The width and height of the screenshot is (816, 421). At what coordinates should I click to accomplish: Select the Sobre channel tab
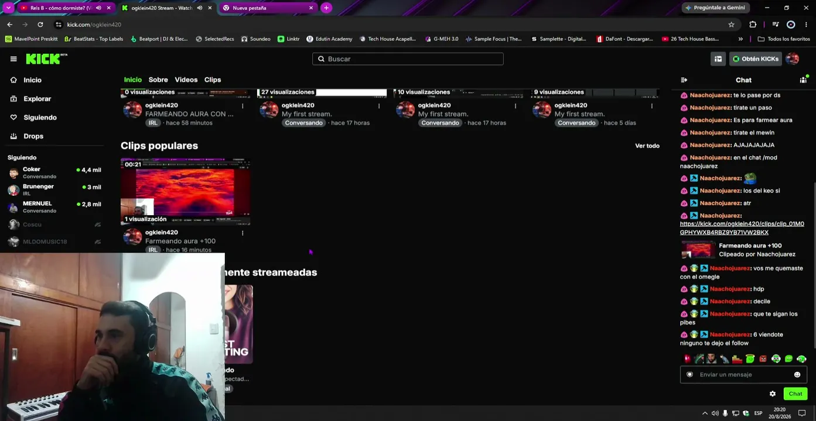tap(158, 80)
